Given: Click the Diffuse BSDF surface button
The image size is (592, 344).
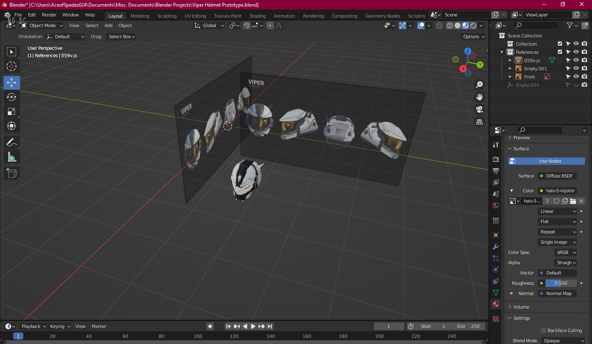Looking at the screenshot, I should click(x=557, y=176).
